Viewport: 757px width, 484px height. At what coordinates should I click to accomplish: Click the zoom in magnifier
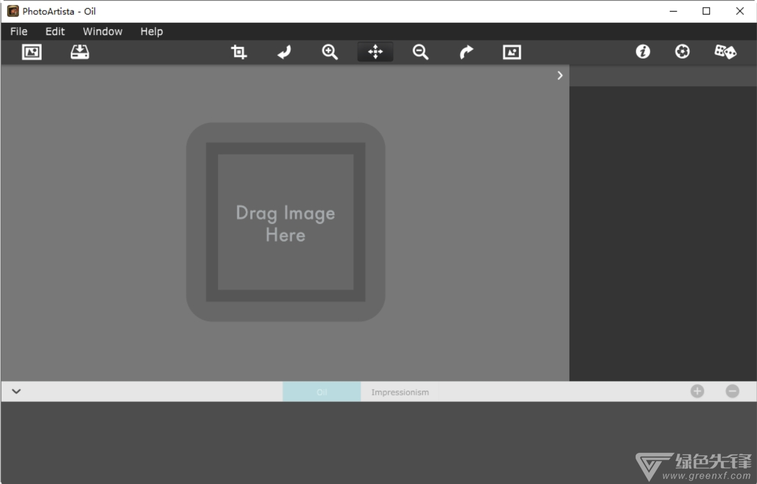(x=330, y=52)
